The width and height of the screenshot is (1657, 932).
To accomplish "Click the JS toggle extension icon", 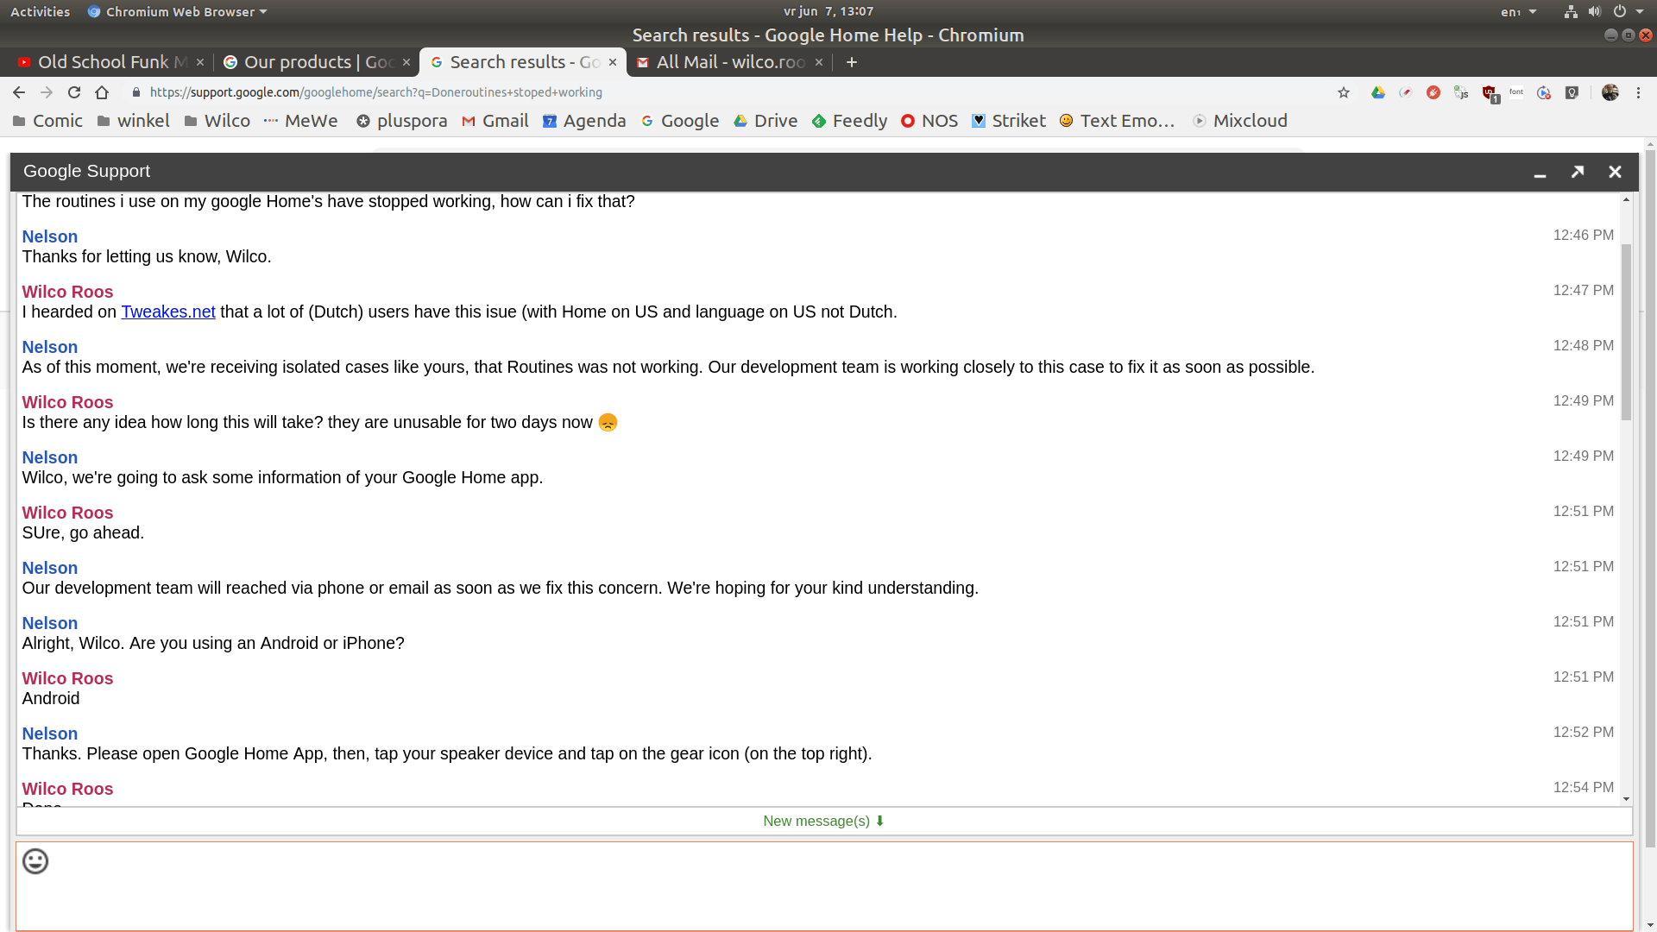I will [x=1461, y=92].
